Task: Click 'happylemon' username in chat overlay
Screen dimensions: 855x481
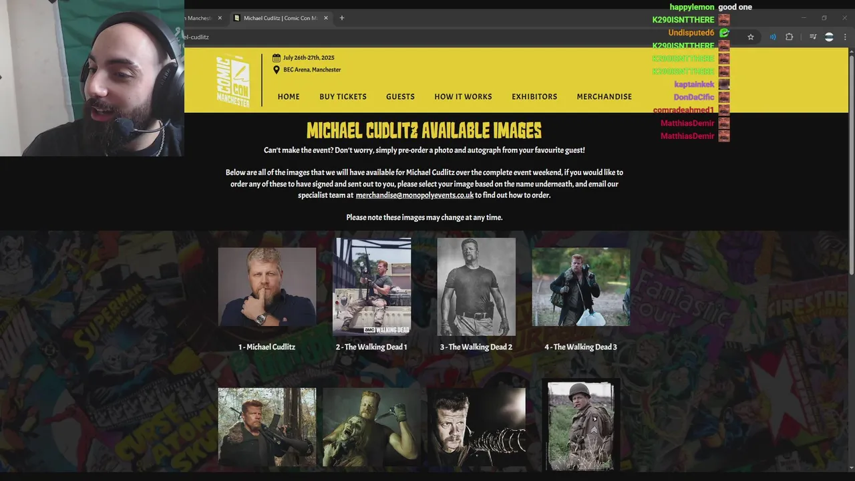Action: tap(692, 7)
